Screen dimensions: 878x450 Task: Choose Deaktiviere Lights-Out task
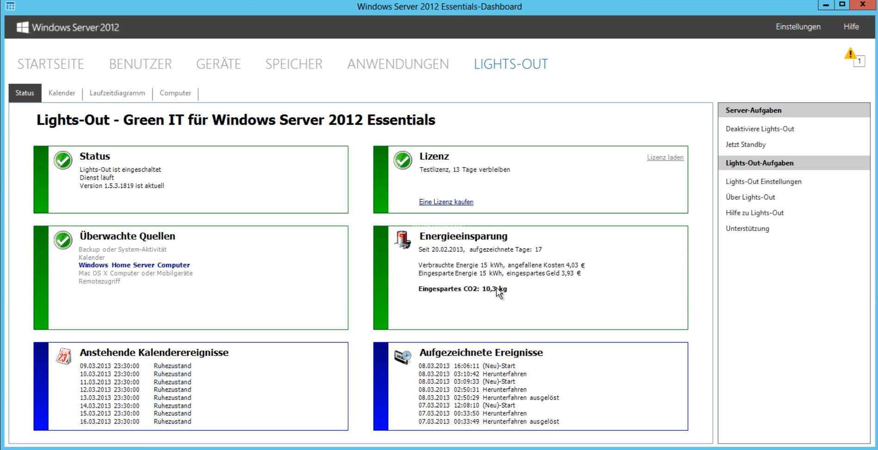click(760, 129)
